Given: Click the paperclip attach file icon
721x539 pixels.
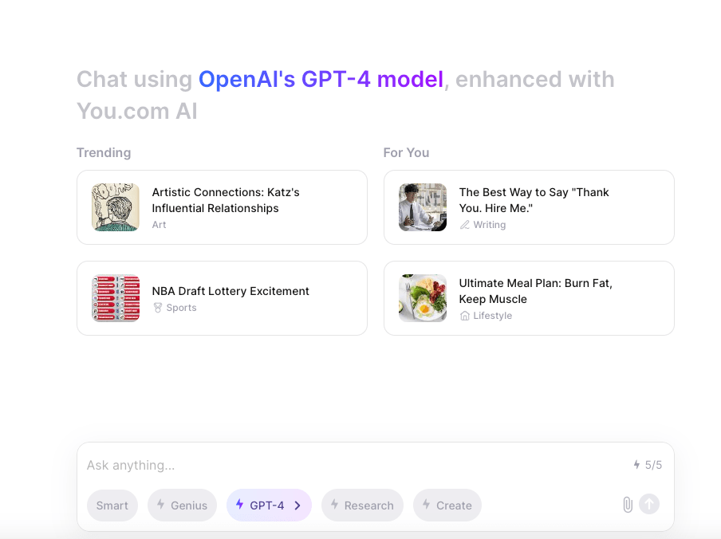Looking at the screenshot, I should [x=628, y=505].
